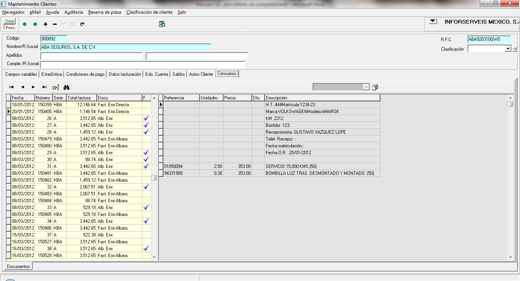The width and height of the screenshot is (520, 281).
Task: Toggle F checkmark for document number 38
Action: coord(146,249)
